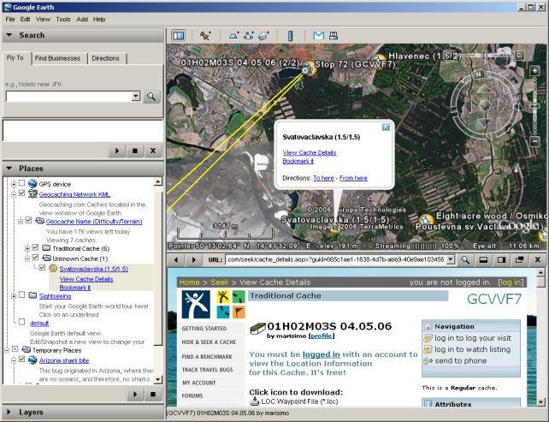
Task: Click the Eight acre wood geocache marker
Action: coord(426,221)
